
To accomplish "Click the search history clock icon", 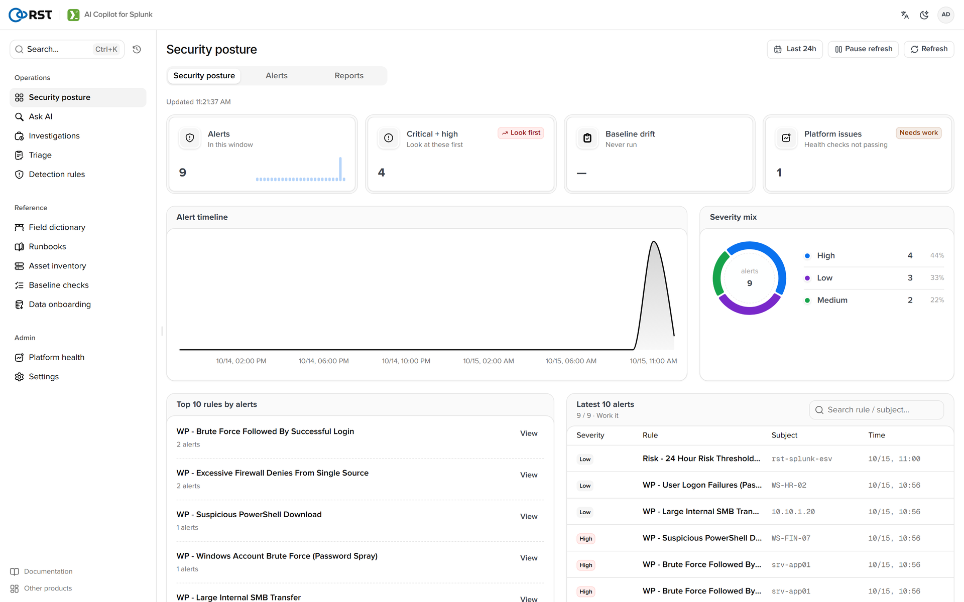I will pyautogui.click(x=137, y=49).
